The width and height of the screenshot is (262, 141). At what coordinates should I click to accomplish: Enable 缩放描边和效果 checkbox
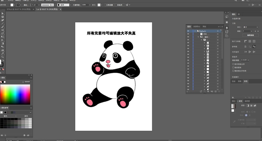pos(233,71)
